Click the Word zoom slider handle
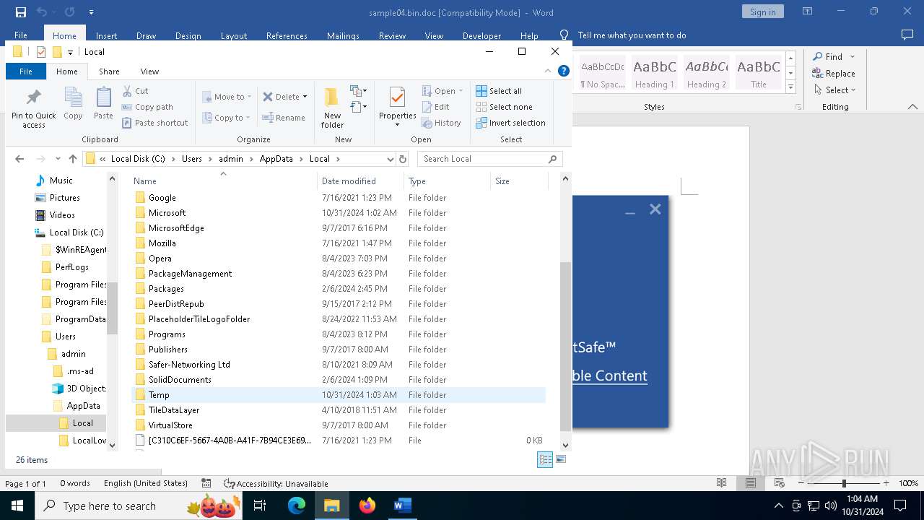The height and width of the screenshot is (520, 924). [x=843, y=483]
